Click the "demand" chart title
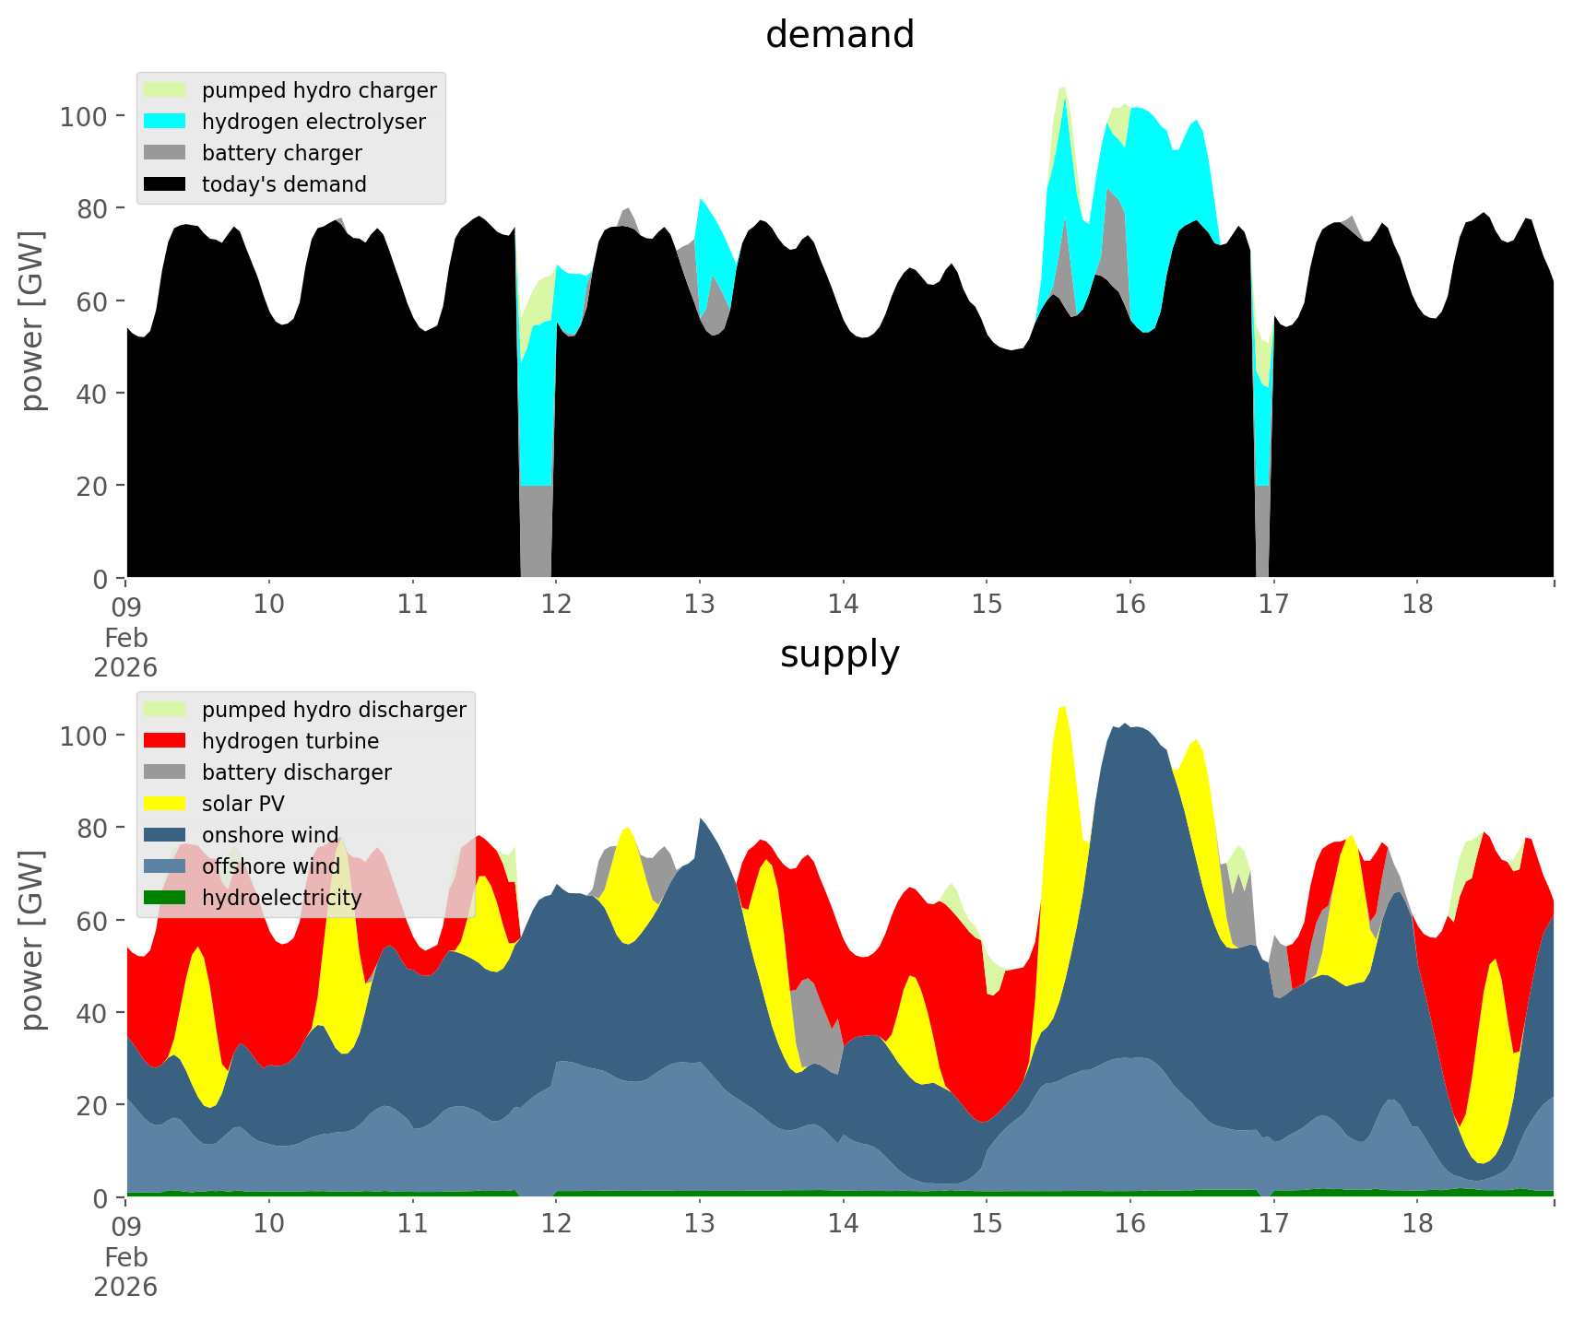Screen dimensions: 1573x1319 coord(839,35)
